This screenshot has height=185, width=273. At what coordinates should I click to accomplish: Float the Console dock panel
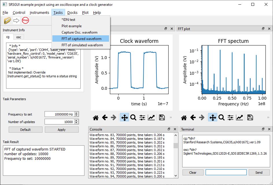coord(169,129)
